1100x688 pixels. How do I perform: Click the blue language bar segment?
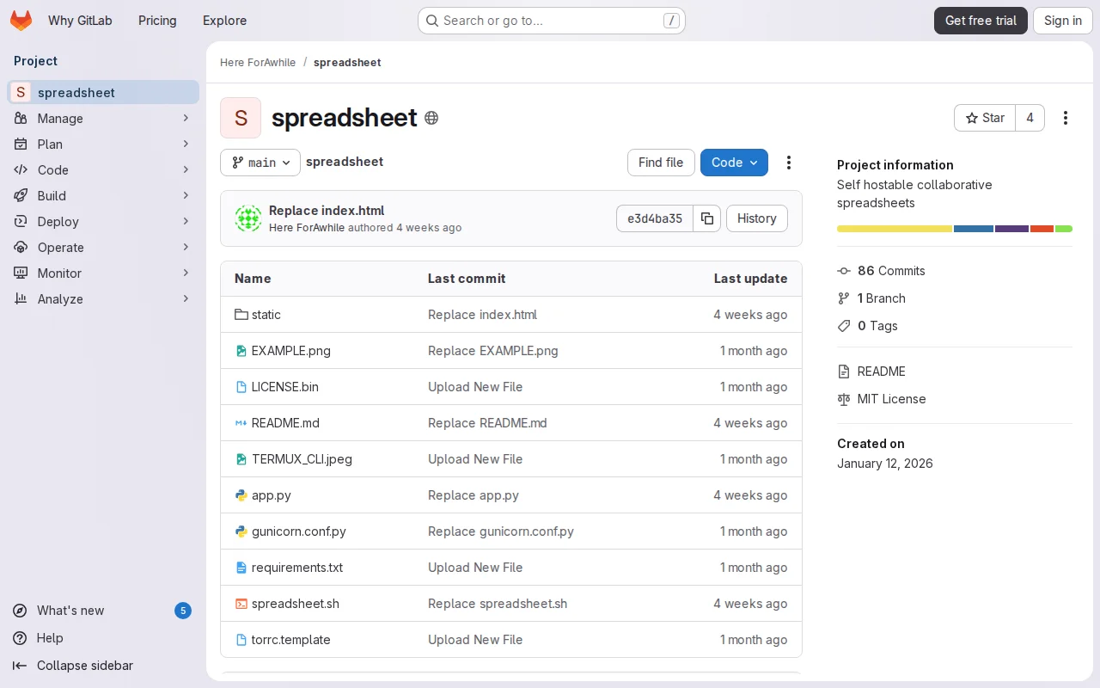click(x=974, y=229)
